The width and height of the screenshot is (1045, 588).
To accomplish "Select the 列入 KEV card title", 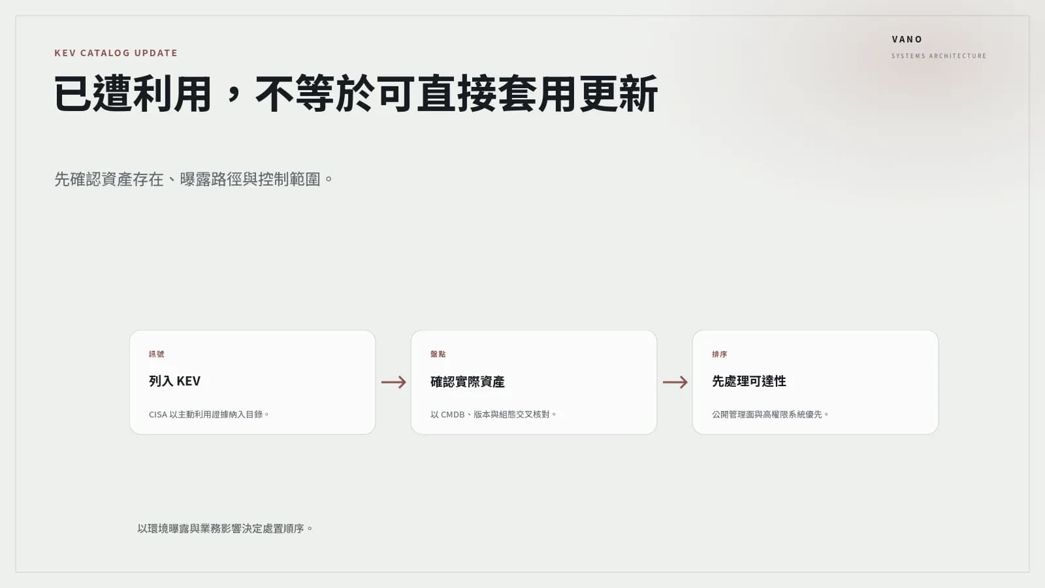I will coord(174,381).
